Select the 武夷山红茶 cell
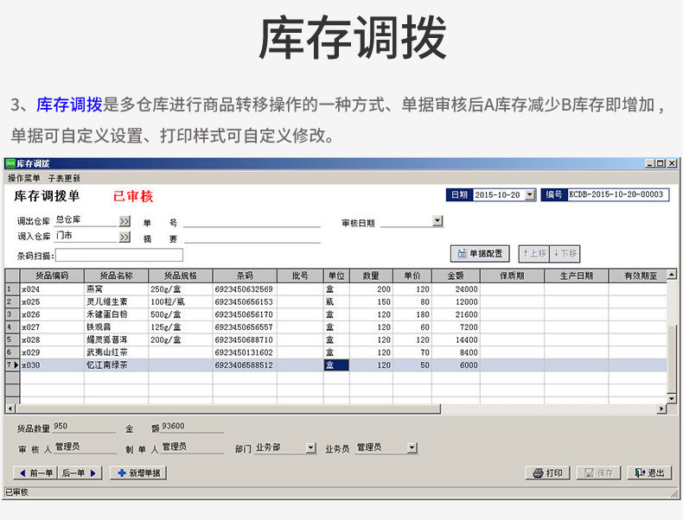 pos(116,352)
